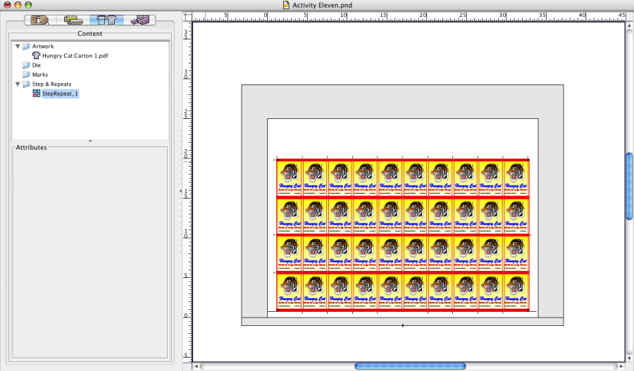The height and width of the screenshot is (371, 634).
Task: Select the Artwork folder label
Action: coord(43,46)
